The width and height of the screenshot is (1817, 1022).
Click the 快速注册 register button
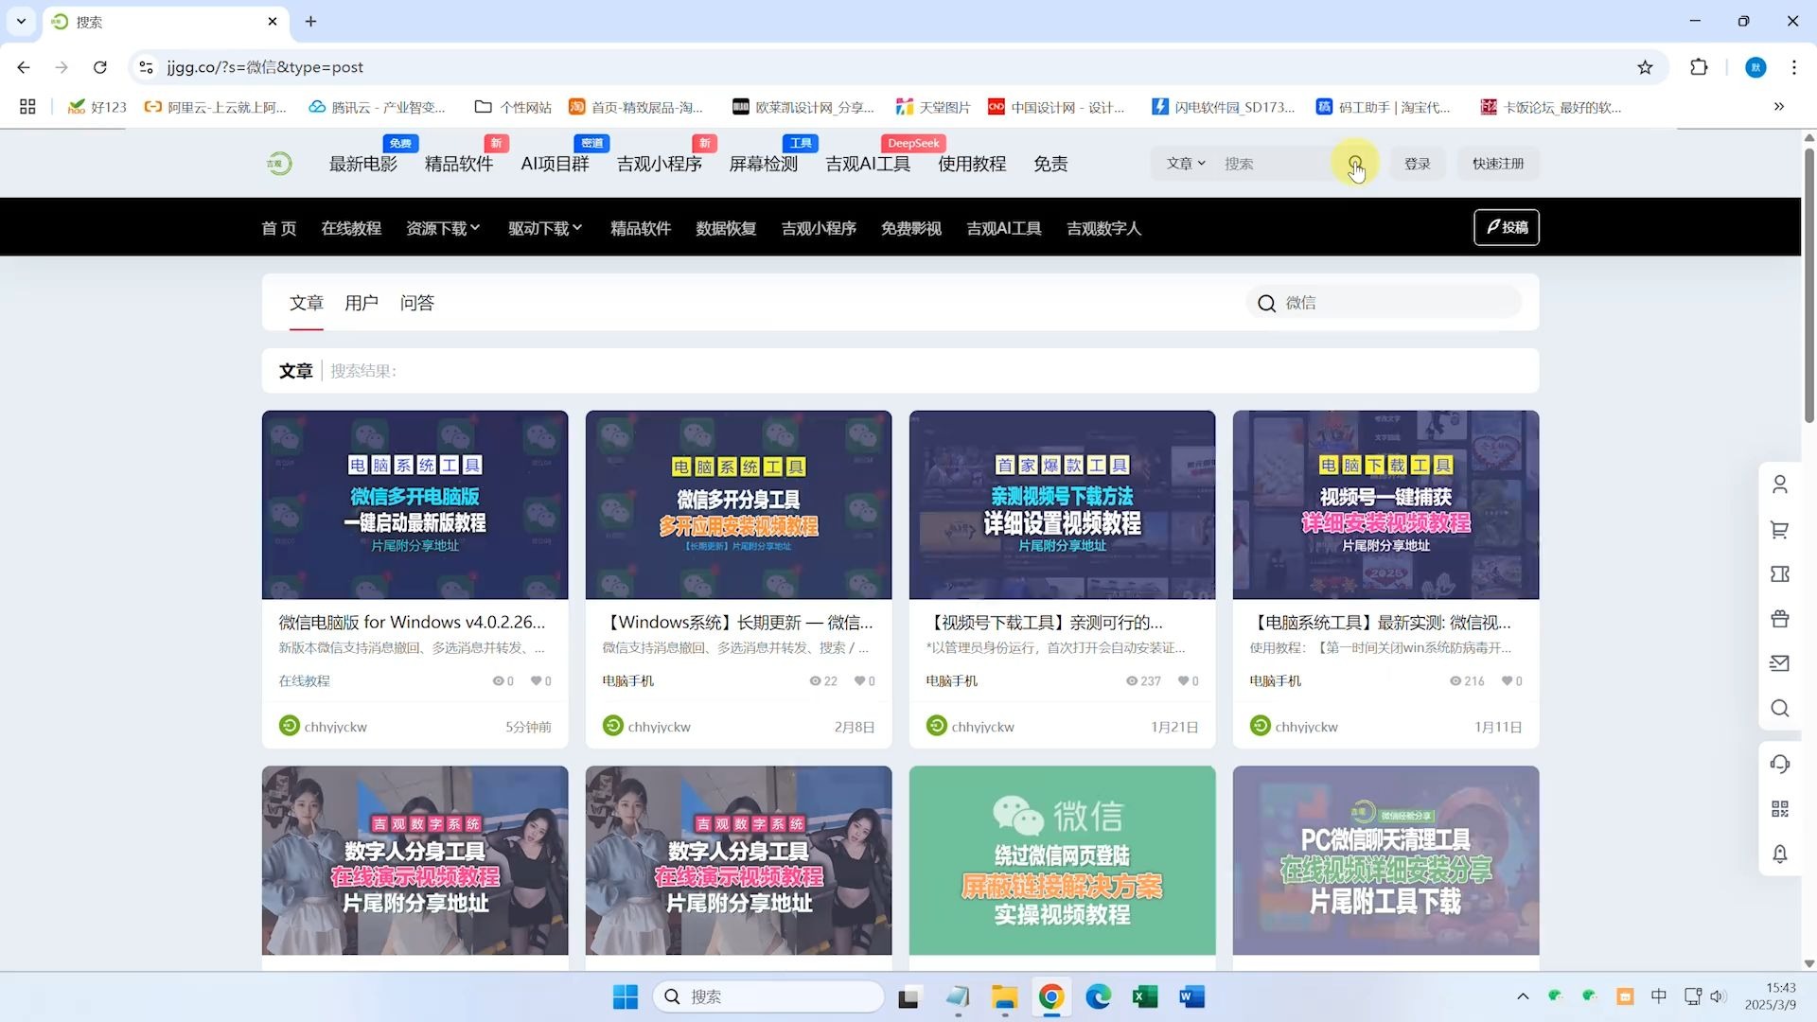point(1497,164)
